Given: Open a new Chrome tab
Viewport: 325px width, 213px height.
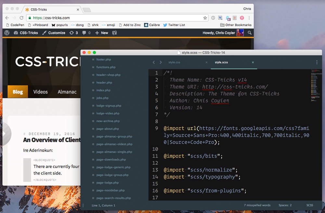Looking at the screenshot, I should tap(87, 10).
